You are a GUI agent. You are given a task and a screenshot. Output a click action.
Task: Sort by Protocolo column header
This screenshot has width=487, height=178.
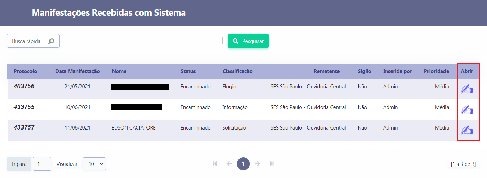25,71
